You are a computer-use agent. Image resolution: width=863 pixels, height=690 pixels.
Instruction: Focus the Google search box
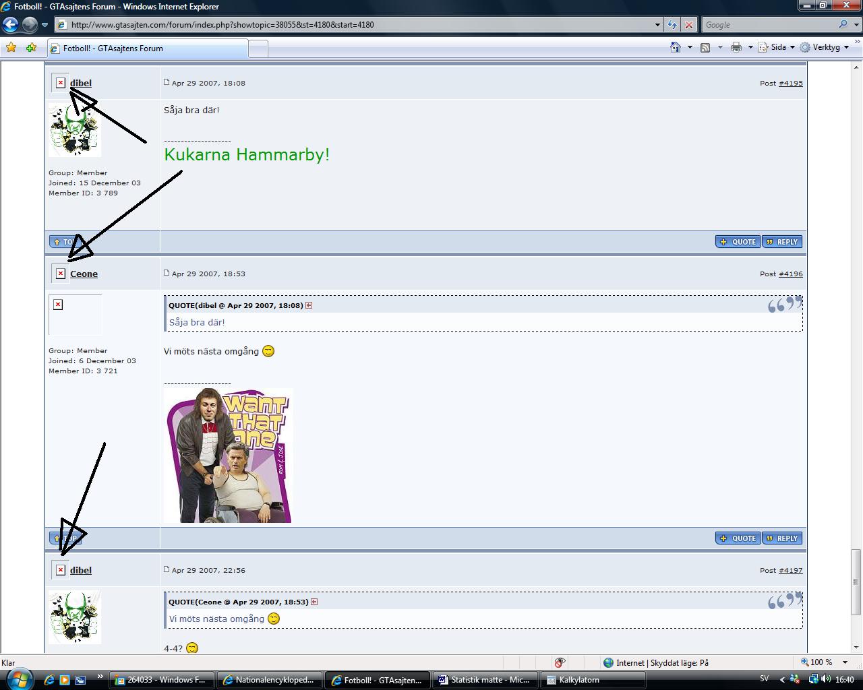click(769, 25)
